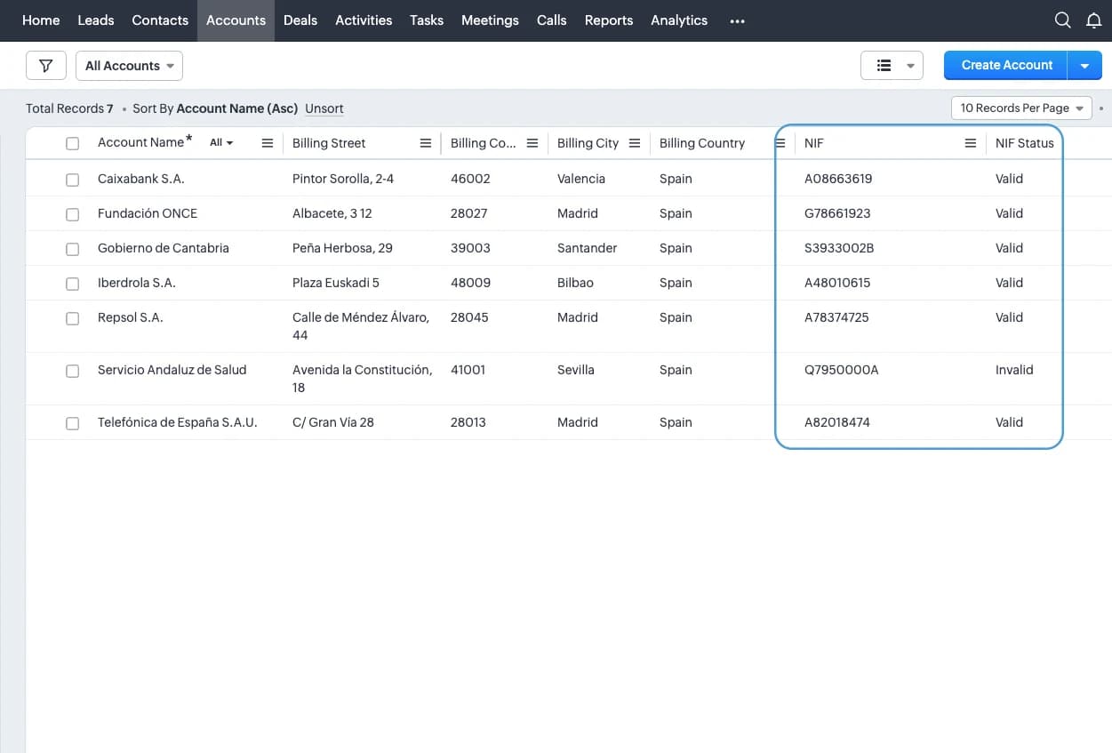Open the Leads module tab
The image size is (1112, 753).
[x=96, y=20]
